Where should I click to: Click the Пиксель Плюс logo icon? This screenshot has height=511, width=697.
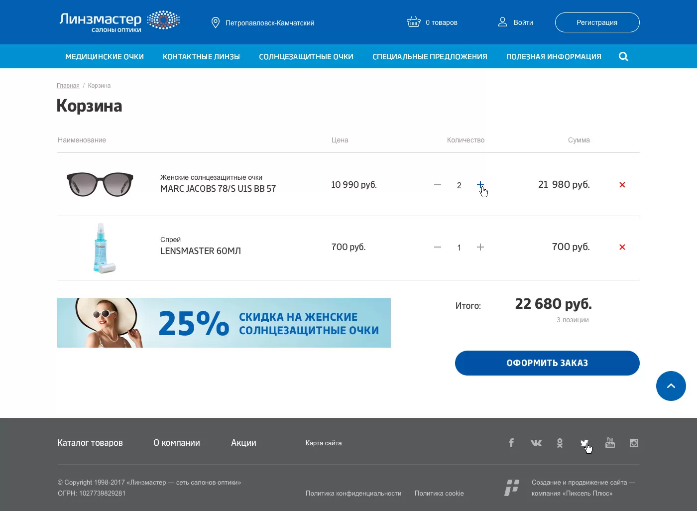(512, 488)
